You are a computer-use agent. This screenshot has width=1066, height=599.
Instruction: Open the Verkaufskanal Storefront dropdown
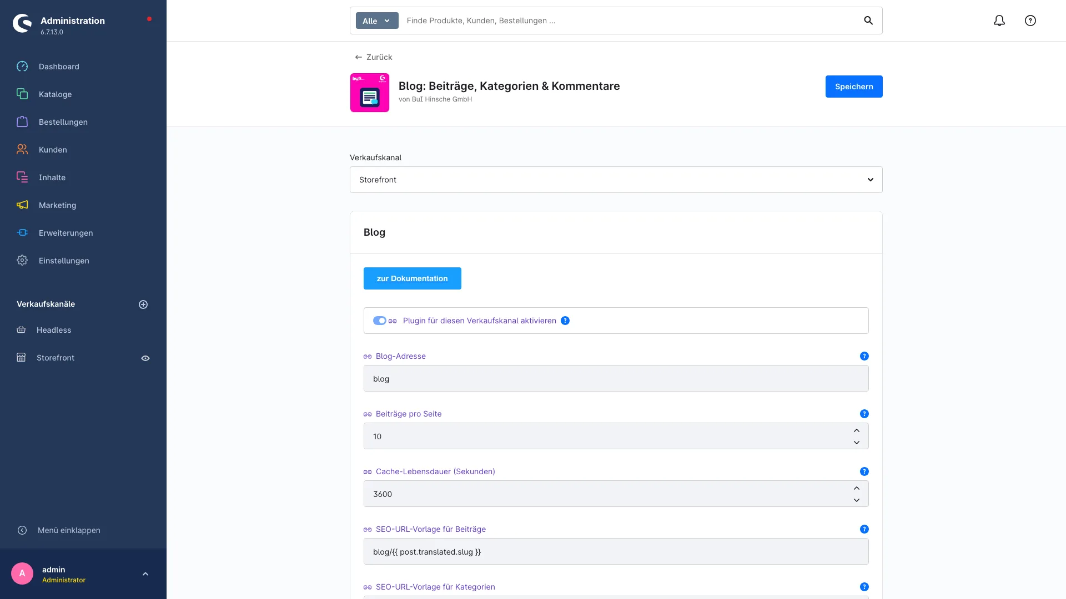point(616,180)
